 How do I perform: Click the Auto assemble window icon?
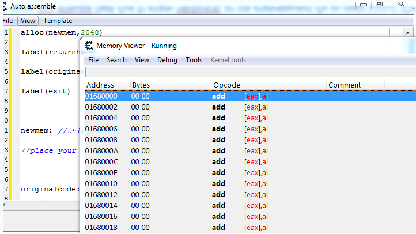pyautogui.click(x=5, y=6)
